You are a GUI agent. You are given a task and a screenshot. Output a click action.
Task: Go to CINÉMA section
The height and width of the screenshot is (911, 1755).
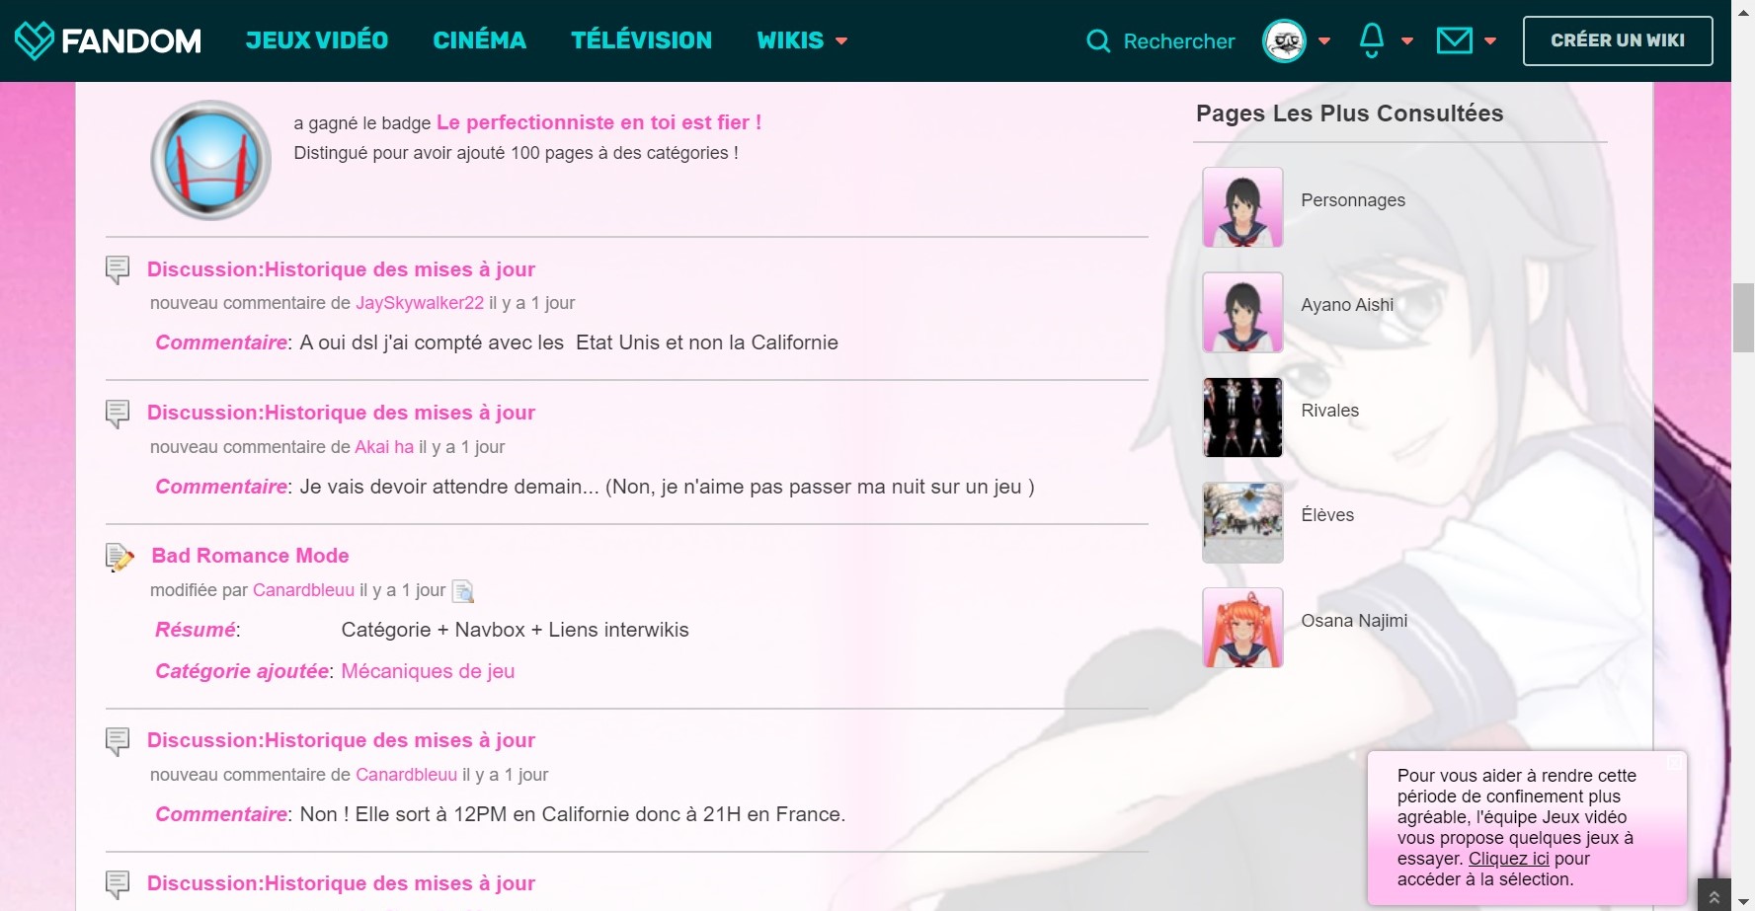click(x=479, y=40)
